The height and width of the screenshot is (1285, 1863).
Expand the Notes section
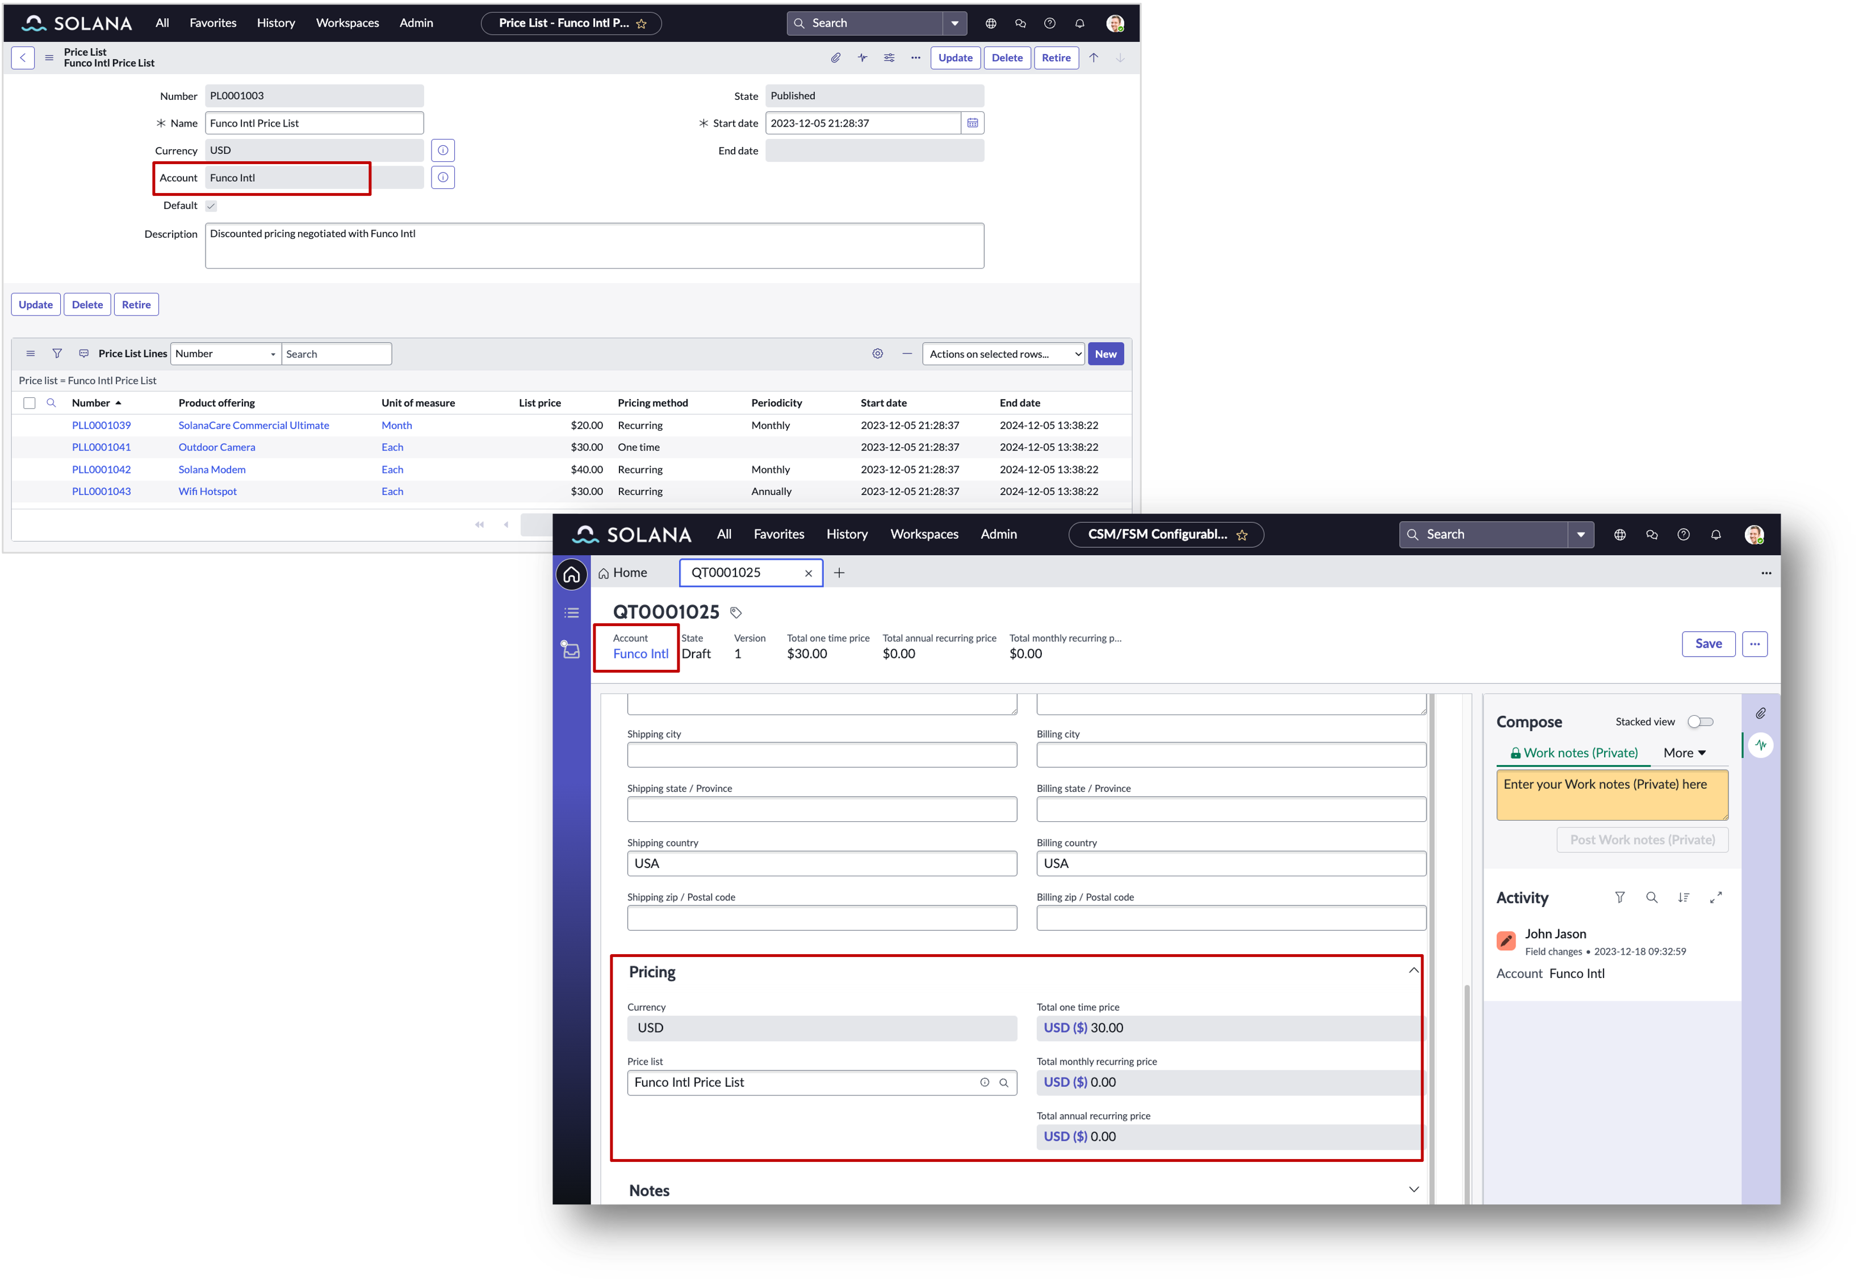point(1413,1190)
